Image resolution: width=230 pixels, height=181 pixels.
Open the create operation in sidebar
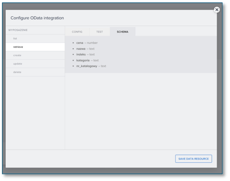point(17,55)
